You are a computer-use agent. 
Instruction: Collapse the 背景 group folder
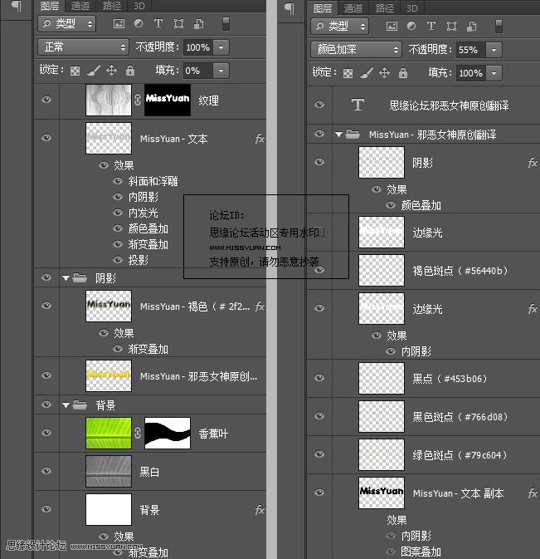[66, 405]
